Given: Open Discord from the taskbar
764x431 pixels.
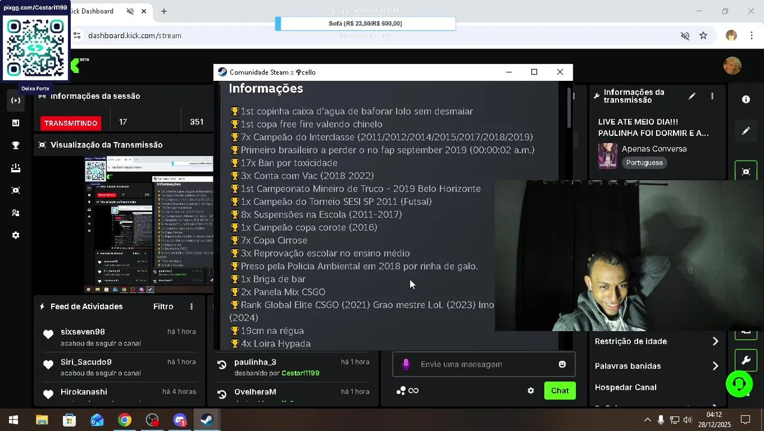Looking at the screenshot, I should [x=180, y=420].
